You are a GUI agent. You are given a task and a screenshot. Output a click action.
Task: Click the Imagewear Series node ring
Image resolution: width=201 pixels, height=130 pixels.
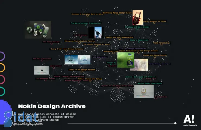45,80
